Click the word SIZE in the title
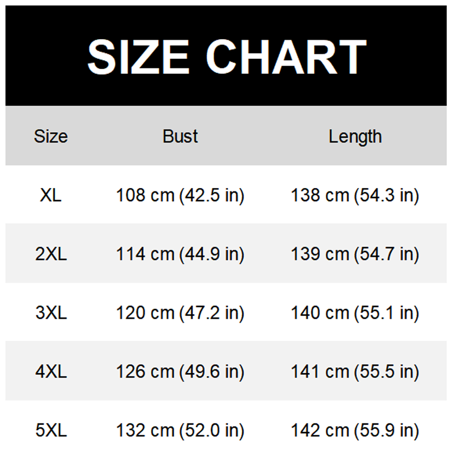453x453 pixels. pyautogui.click(x=139, y=57)
